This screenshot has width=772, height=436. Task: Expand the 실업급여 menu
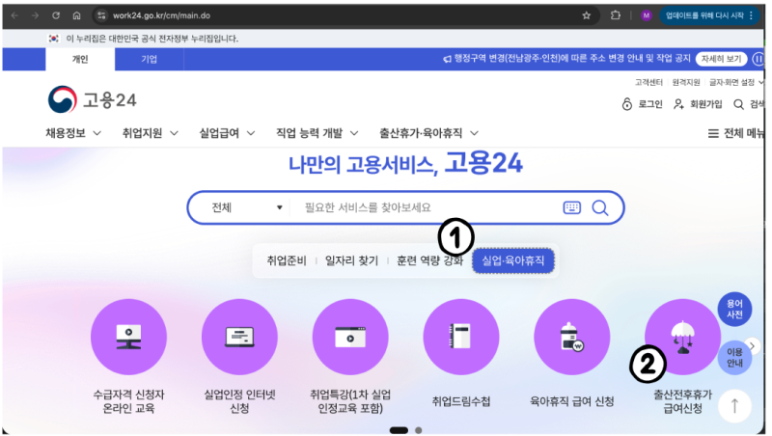tap(227, 133)
